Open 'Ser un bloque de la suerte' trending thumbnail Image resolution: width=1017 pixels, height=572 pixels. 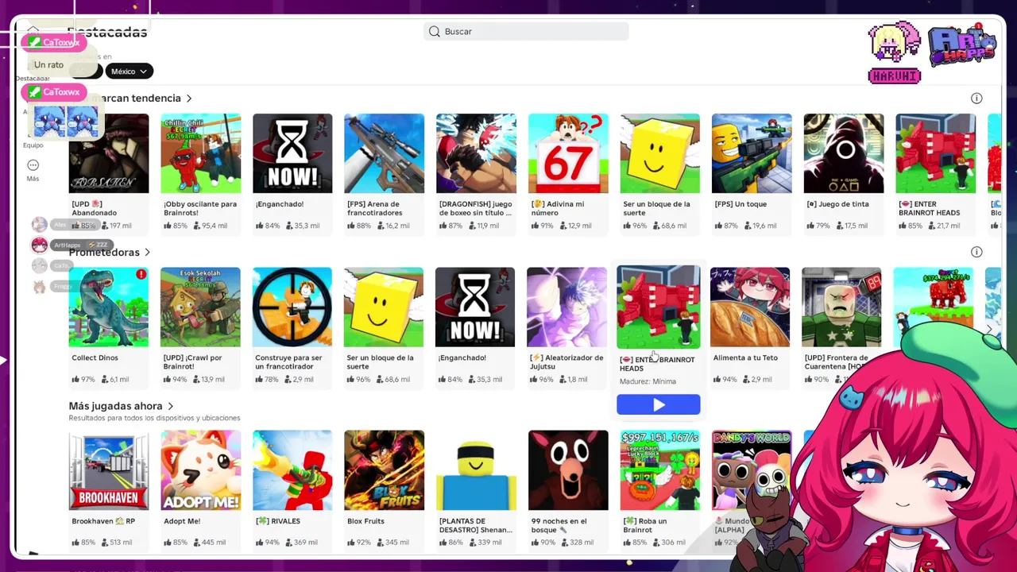[x=659, y=153]
